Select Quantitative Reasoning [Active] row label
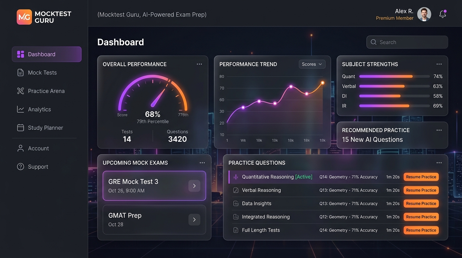The width and height of the screenshot is (462, 258). pos(277,177)
